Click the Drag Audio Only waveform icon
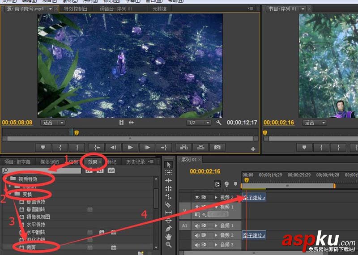358x255 pixels. 131,123
